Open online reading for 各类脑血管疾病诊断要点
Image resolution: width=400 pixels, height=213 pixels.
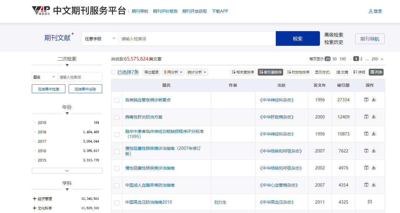click(x=366, y=100)
